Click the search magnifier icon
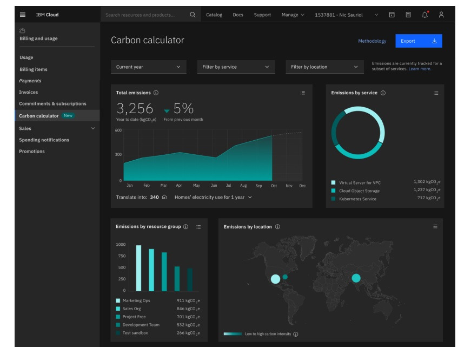Image resolution: width=471 pixels, height=347 pixels. [193, 15]
